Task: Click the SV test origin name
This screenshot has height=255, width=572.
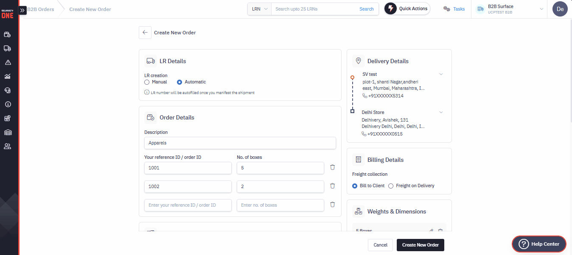Action: [x=370, y=74]
